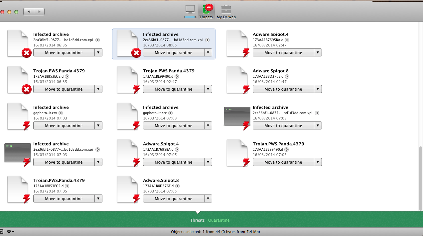
Task: Go forward with the right arrow toolbar button
Action: click(39, 12)
